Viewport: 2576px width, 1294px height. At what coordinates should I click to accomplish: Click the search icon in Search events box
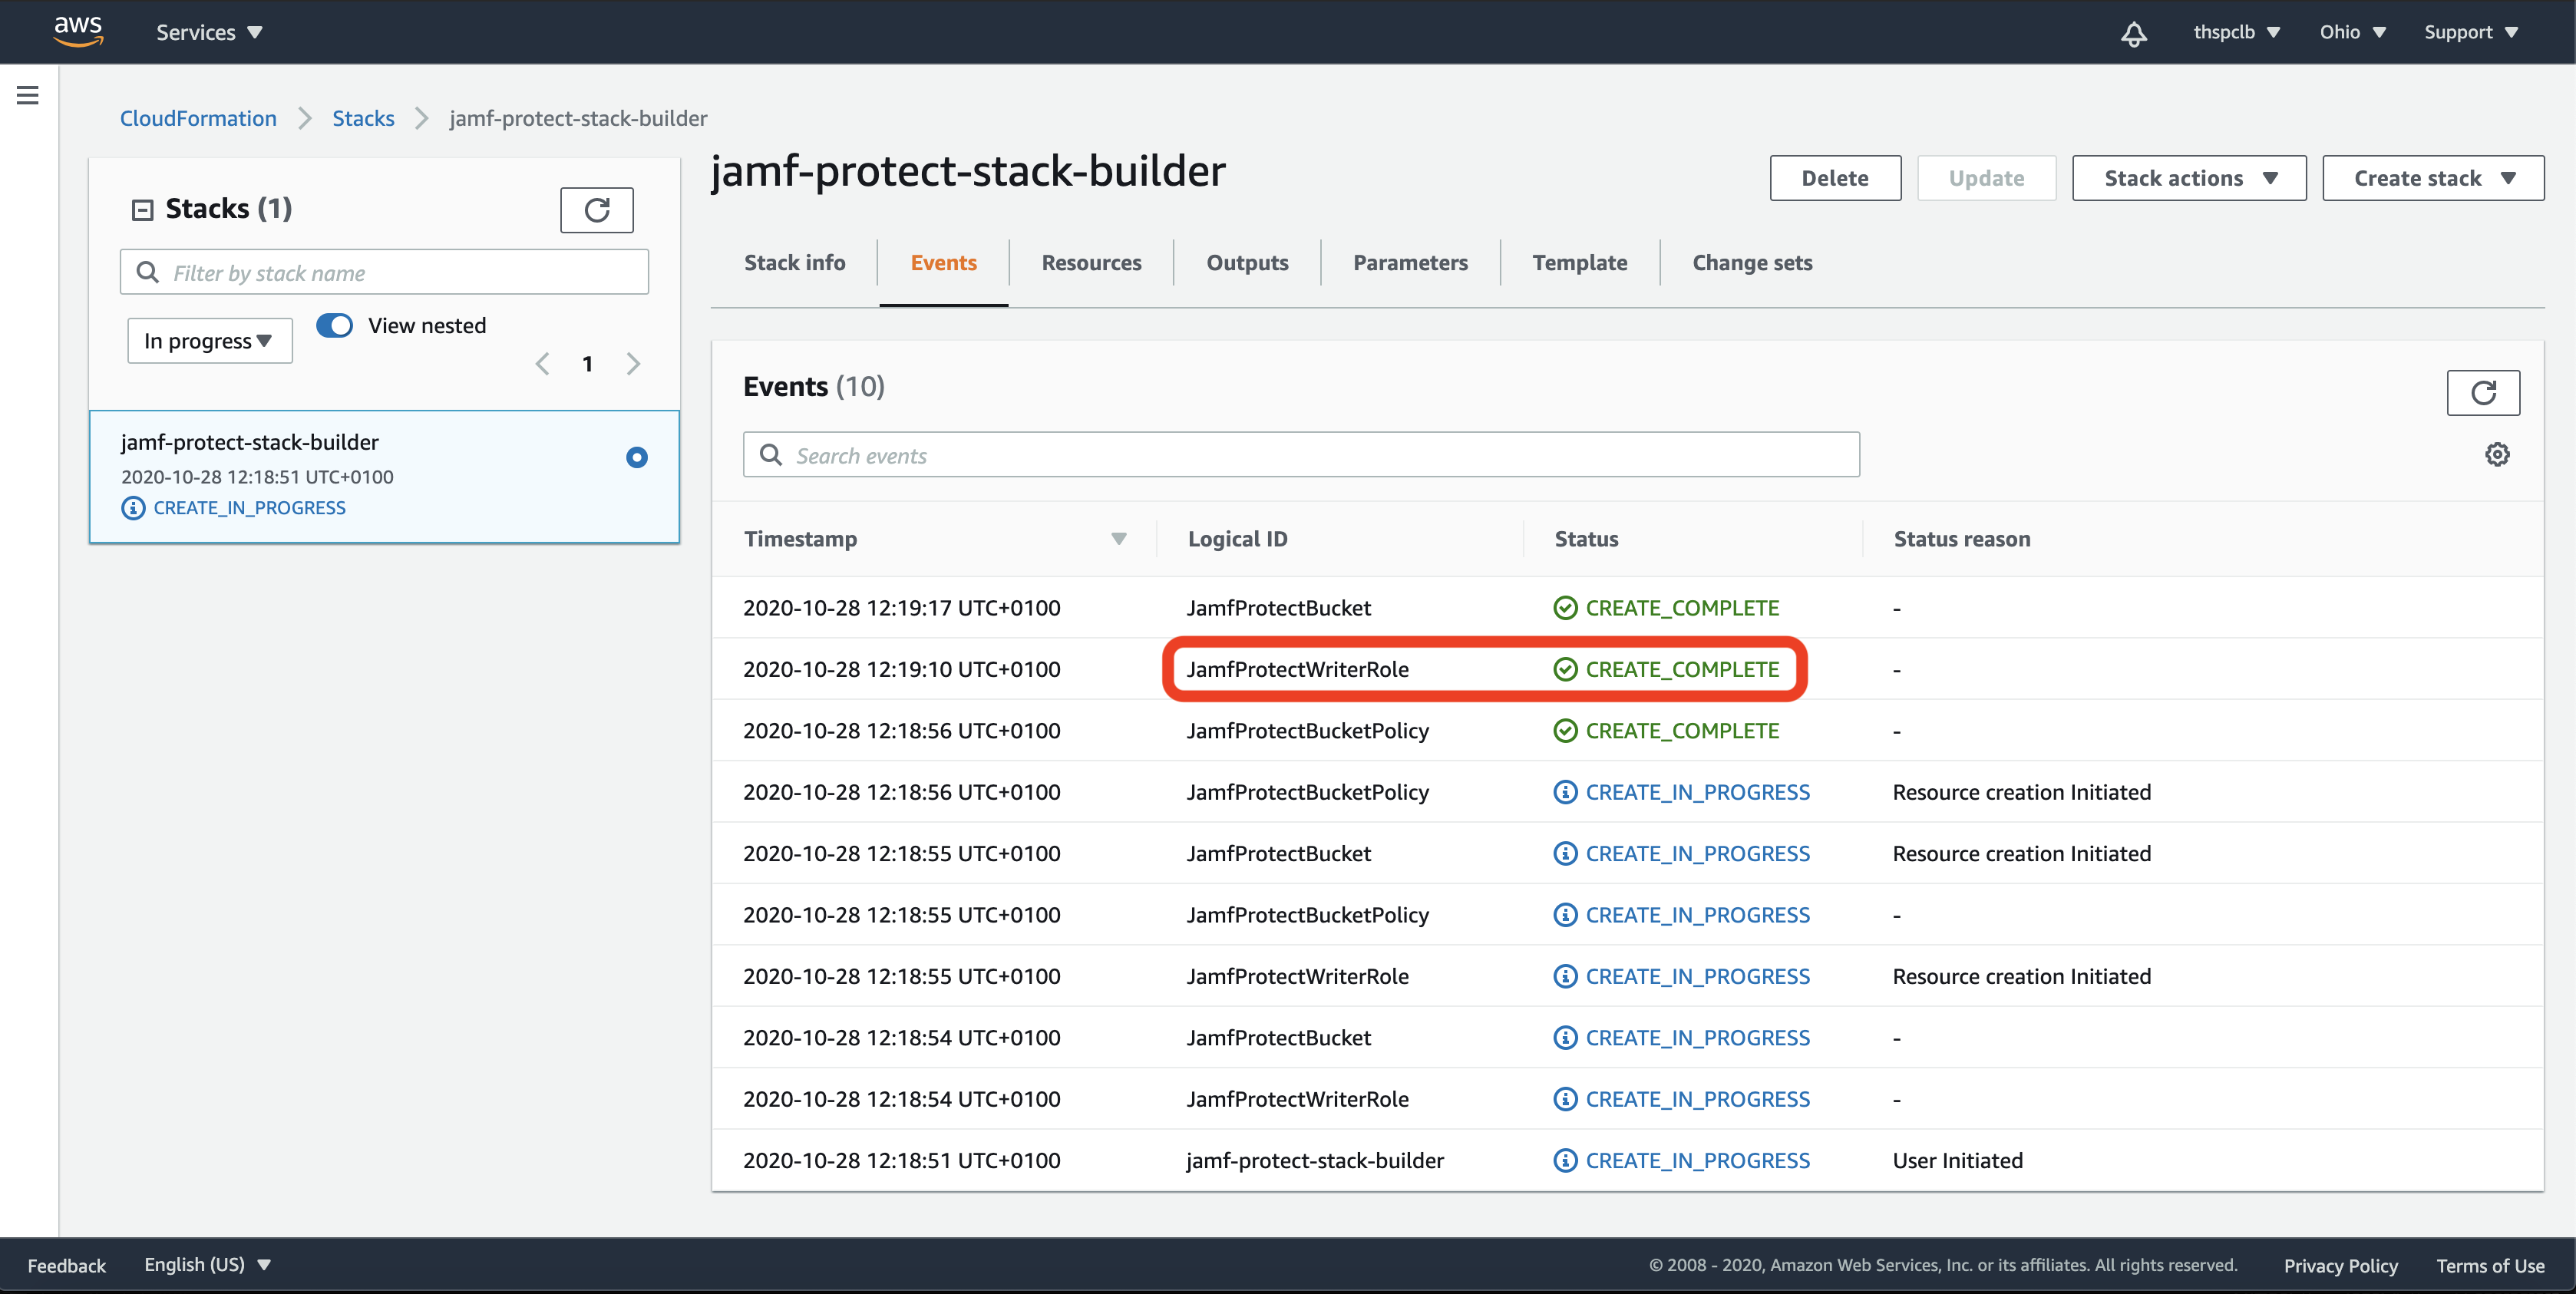click(x=771, y=455)
